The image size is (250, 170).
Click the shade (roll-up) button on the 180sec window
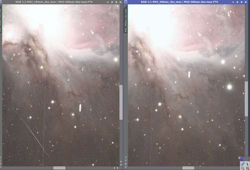112,2
